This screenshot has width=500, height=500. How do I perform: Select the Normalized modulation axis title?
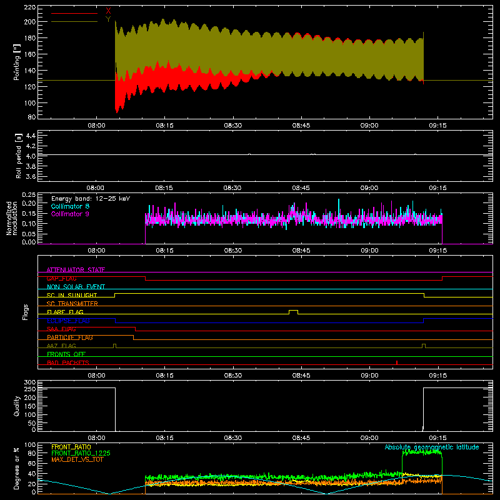point(12,218)
